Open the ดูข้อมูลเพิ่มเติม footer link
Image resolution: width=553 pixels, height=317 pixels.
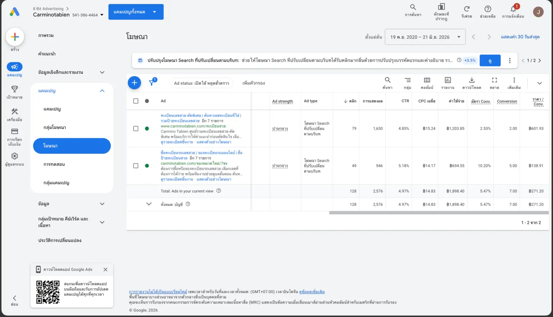pos(312,292)
